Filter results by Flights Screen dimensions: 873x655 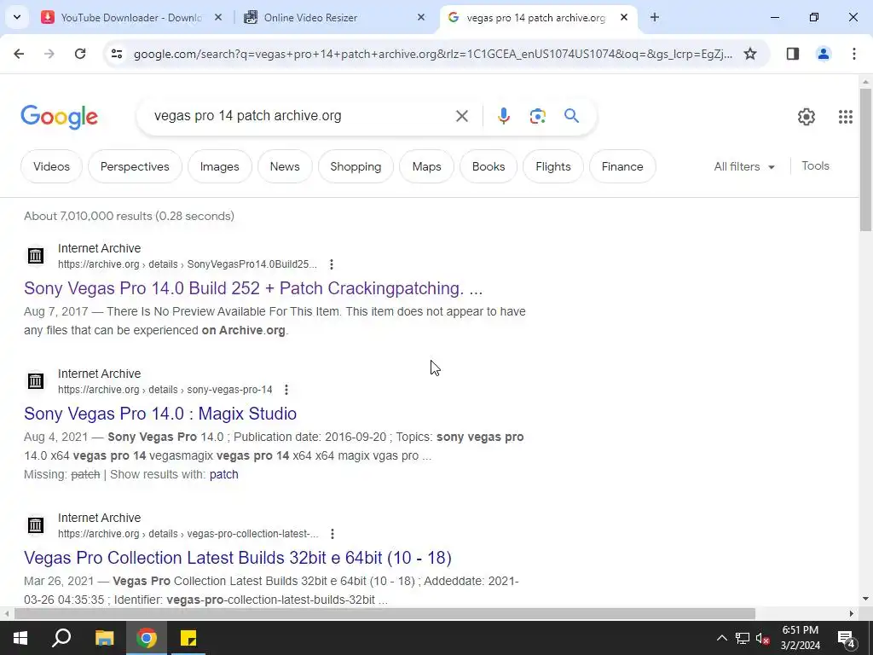pyautogui.click(x=552, y=166)
